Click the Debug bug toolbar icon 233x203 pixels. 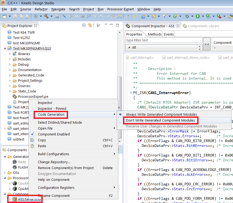pyautogui.click(x=187, y=16)
